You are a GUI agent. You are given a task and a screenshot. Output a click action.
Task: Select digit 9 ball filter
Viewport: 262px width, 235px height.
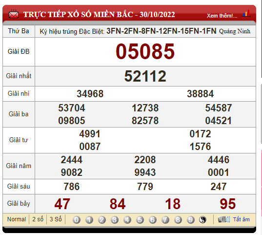[191, 219]
